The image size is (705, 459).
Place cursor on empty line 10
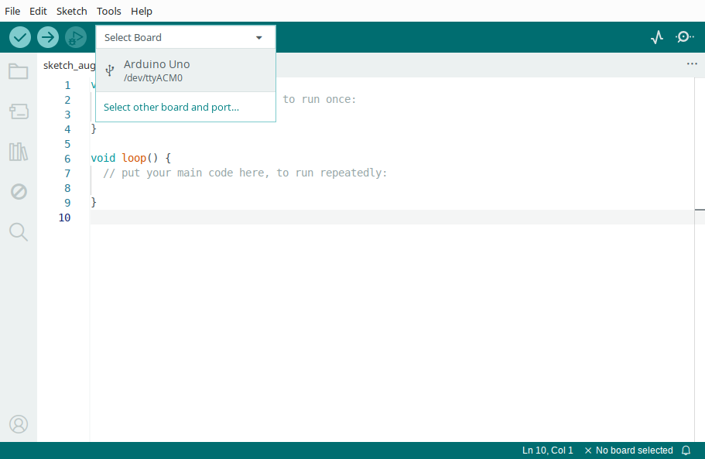coord(391,218)
